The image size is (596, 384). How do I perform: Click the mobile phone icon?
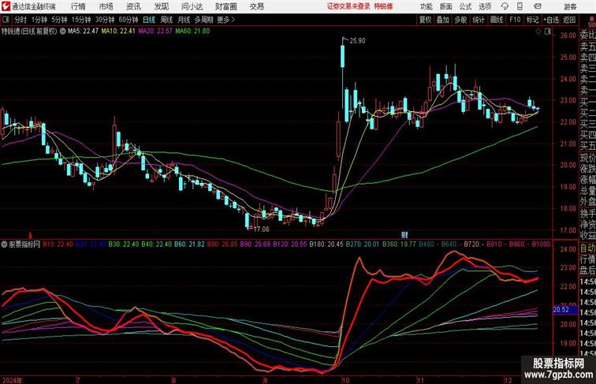point(520,6)
